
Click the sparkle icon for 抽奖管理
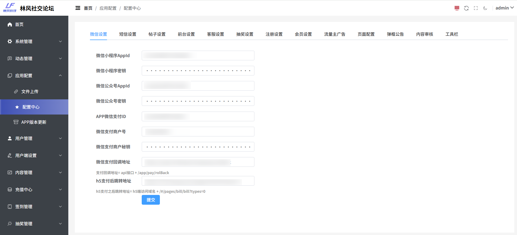(x=10, y=224)
